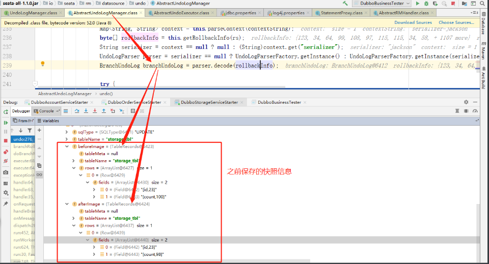Click the Step Out icon
This screenshot has height=264, width=489.
point(103,111)
